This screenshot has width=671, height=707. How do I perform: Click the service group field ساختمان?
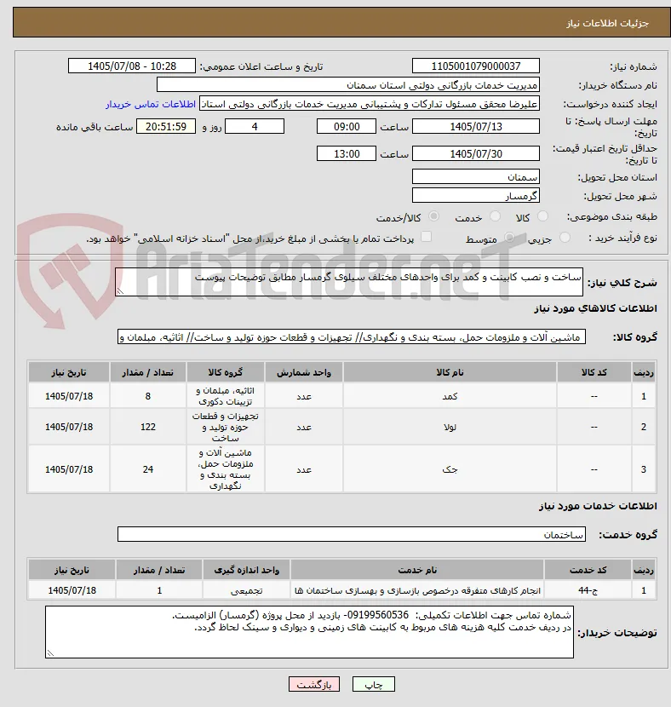click(352, 534)
